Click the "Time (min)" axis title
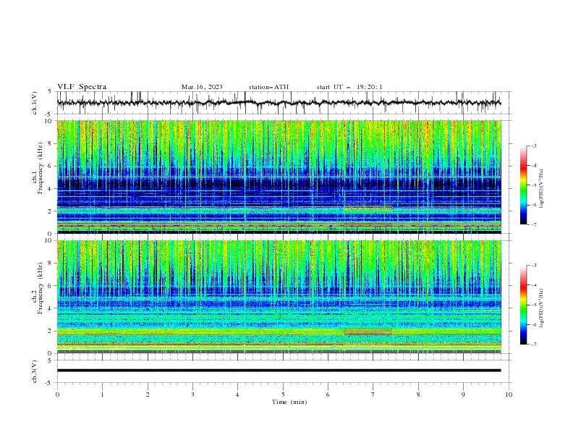The image size is (573, 443). (289, 402)
